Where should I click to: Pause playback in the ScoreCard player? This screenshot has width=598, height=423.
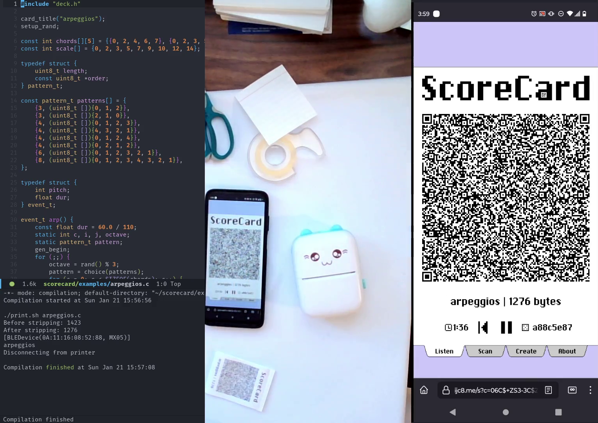[506, 327]
